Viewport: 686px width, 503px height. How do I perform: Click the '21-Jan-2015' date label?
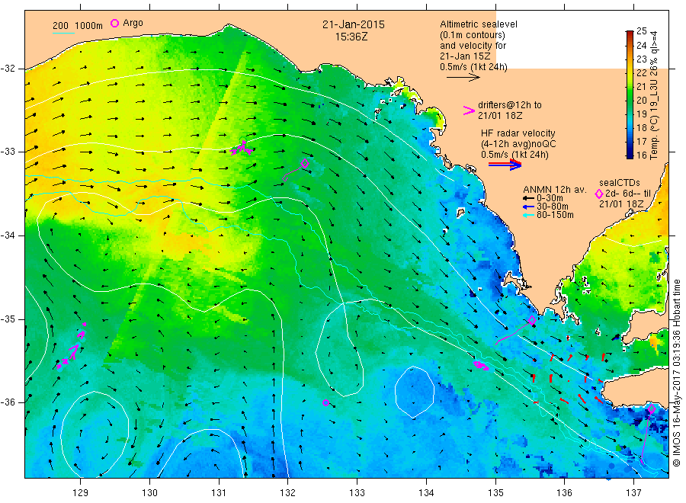coord(354,24)
